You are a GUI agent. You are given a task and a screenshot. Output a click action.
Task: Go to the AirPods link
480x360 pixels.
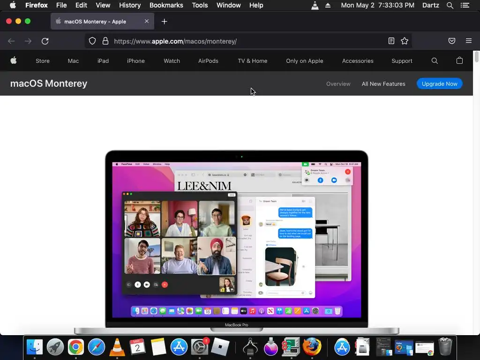208,61
